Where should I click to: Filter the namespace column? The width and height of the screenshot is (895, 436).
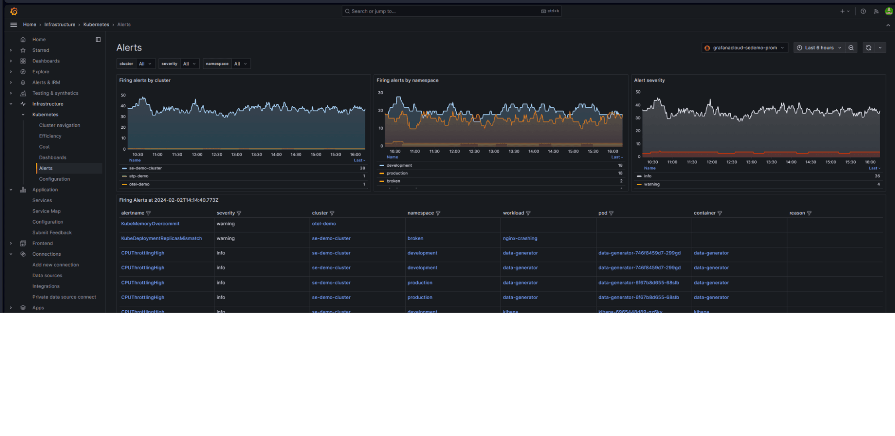(x=438, y=213)
